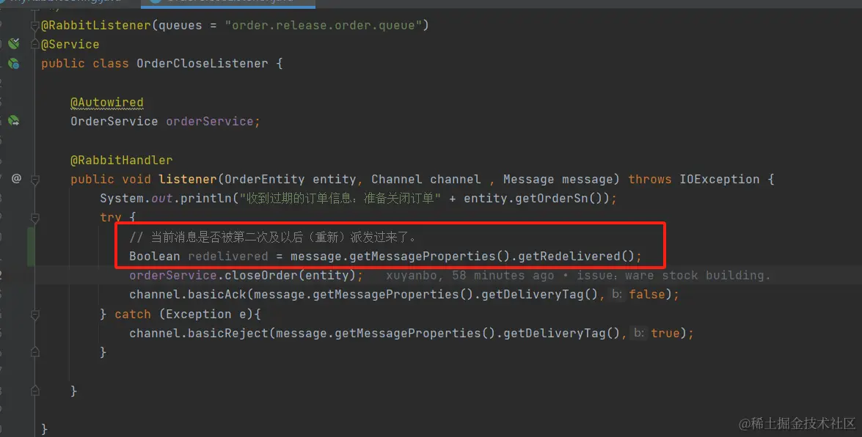The width and height of the screenshot is (862, 437).
Task: Click the commit message hint "issue: ware stock building."
Action: 673,276
